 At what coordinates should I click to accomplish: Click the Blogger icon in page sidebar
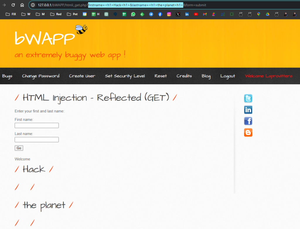tap(248, 132)
